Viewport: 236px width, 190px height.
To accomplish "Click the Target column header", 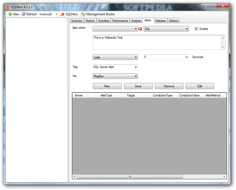I will 138,95.
